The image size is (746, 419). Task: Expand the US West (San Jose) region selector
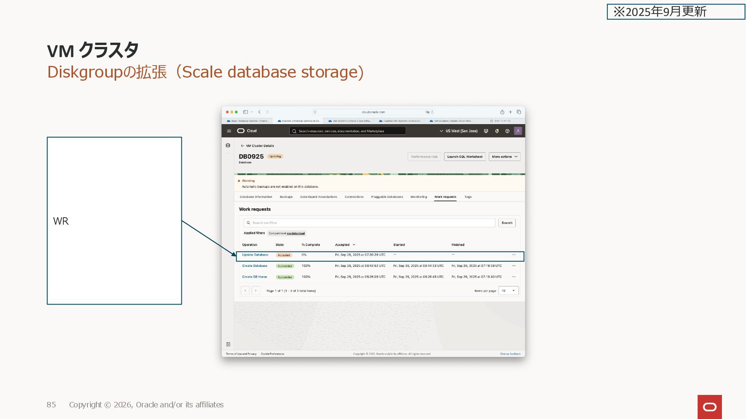coord(458,131)
